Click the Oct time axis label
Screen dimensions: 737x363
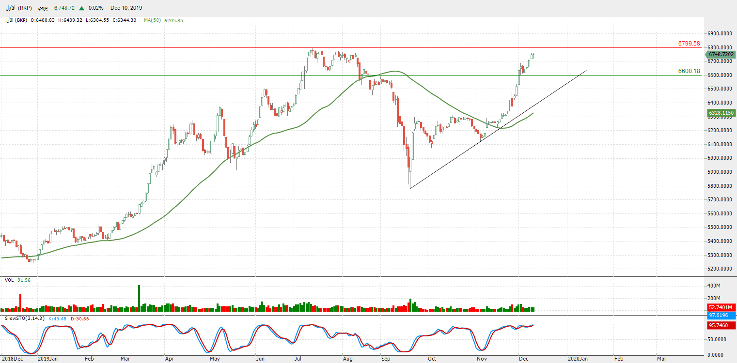click(x=431, y=359)
